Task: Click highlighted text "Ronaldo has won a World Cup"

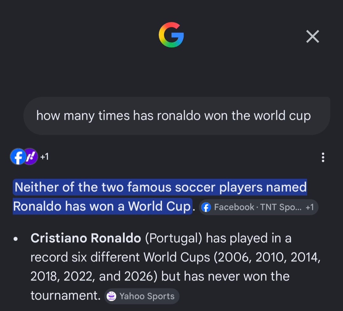Action: (102, 206)
